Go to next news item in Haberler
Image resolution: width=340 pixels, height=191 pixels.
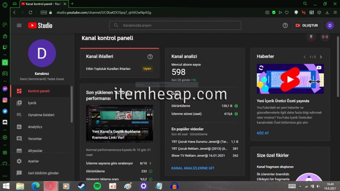(320, 57)
